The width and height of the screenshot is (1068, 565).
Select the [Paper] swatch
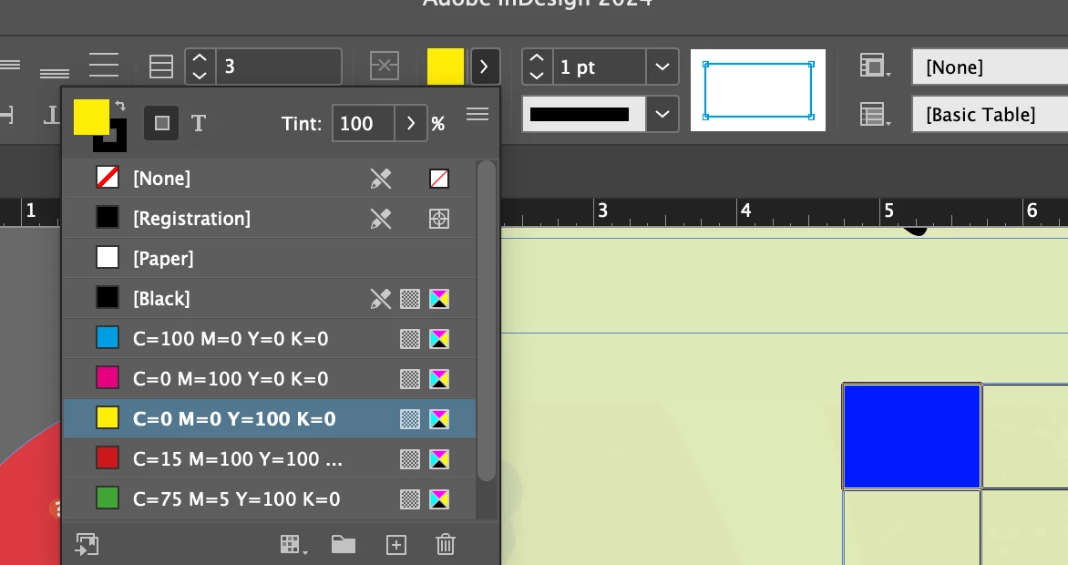point(269,258)
